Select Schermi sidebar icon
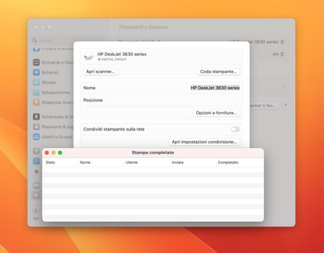Image resolution: width=324 pixels, height=253 pixels. [x=36, y=73]
